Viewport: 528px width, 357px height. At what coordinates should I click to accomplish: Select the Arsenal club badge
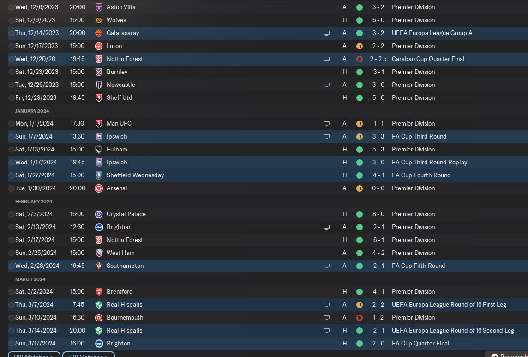99,188
